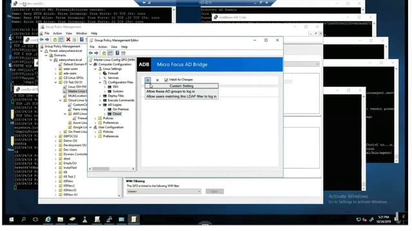Select the Execute Commands node
The image size is (412, 231).
click(x=121, y=100)
